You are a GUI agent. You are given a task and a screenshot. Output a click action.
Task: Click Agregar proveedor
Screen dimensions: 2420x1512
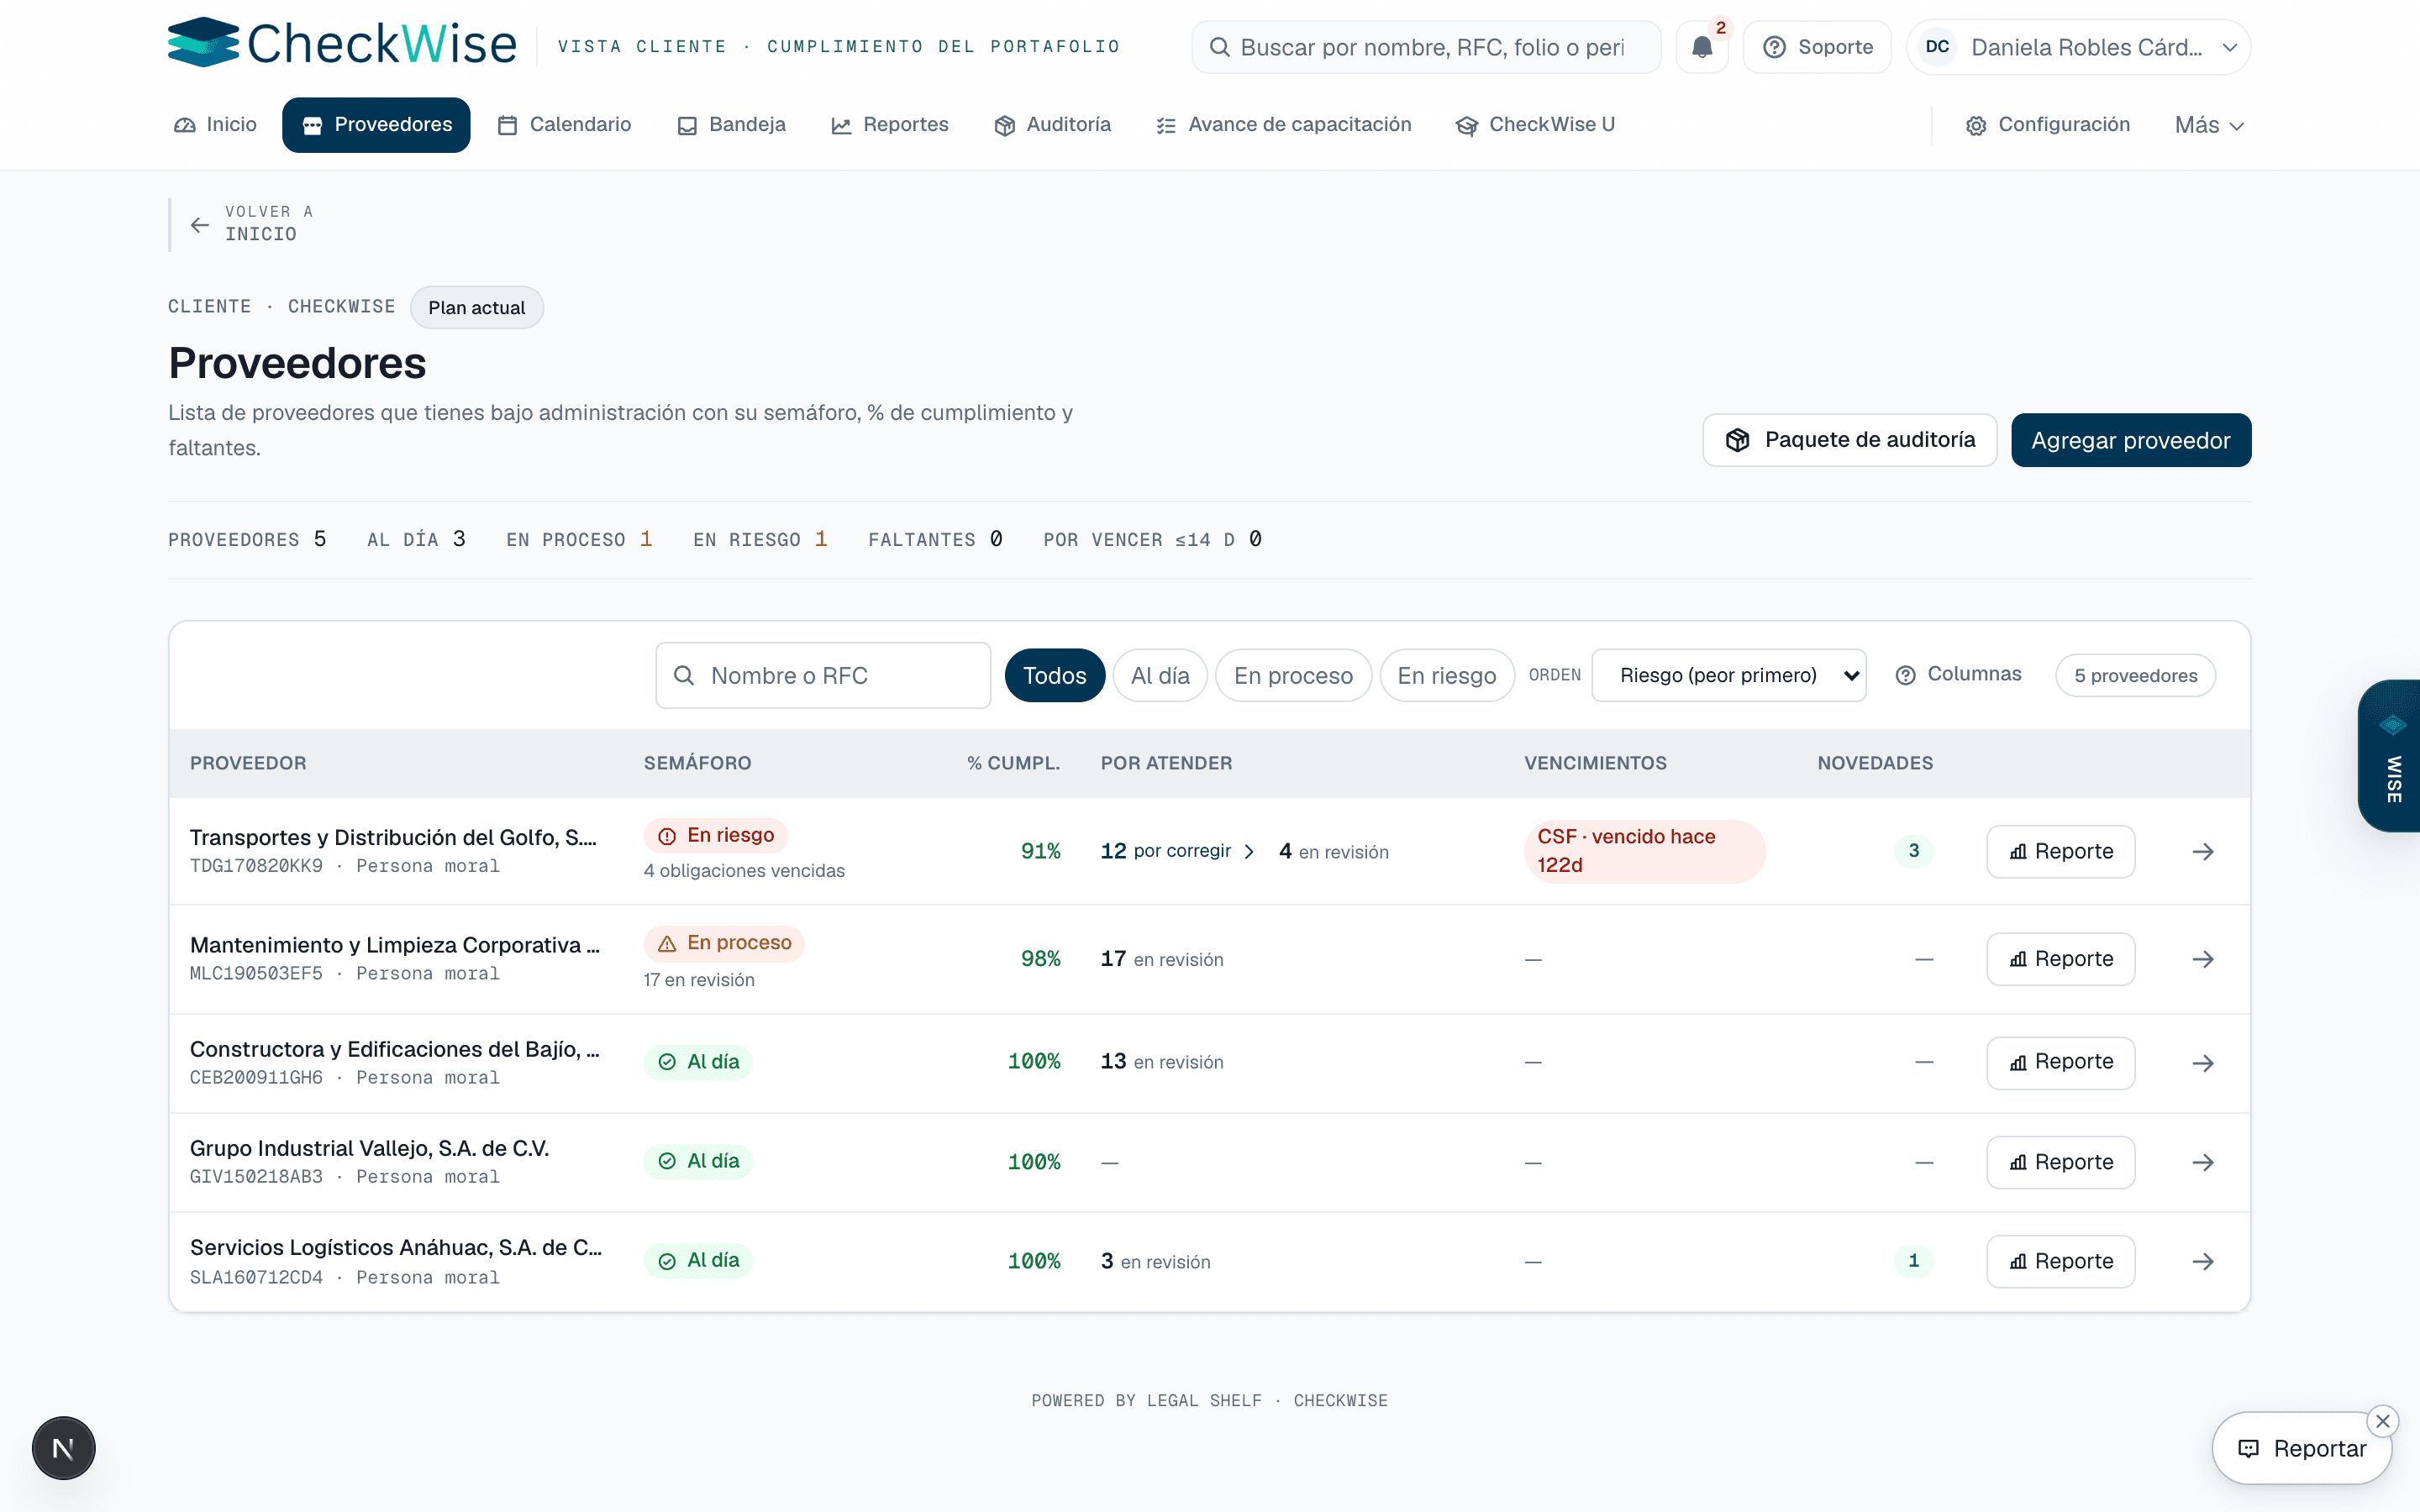(2131, 440)
